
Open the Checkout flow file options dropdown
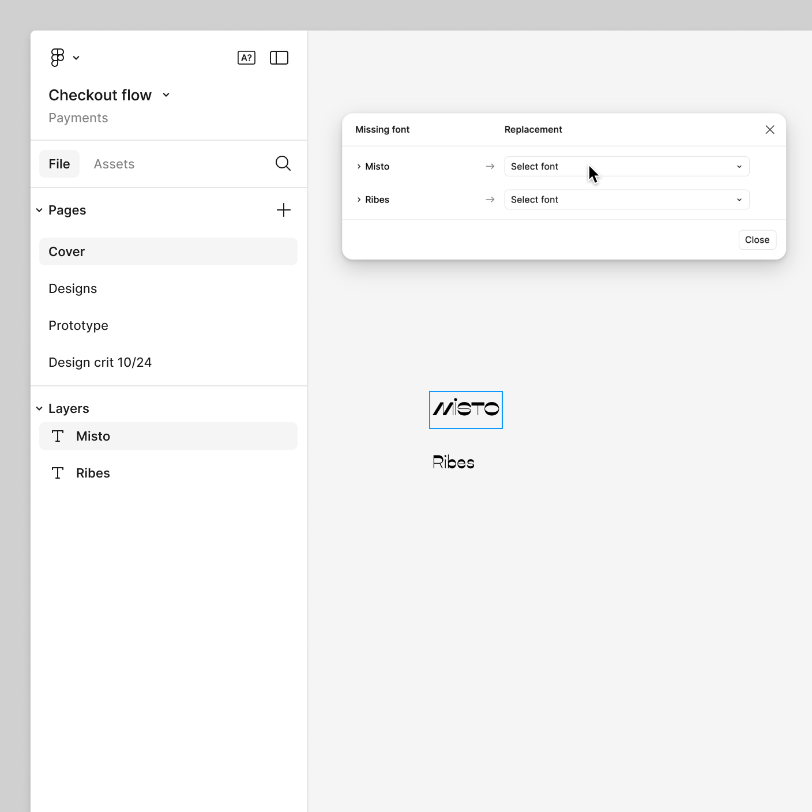point(166,95)
